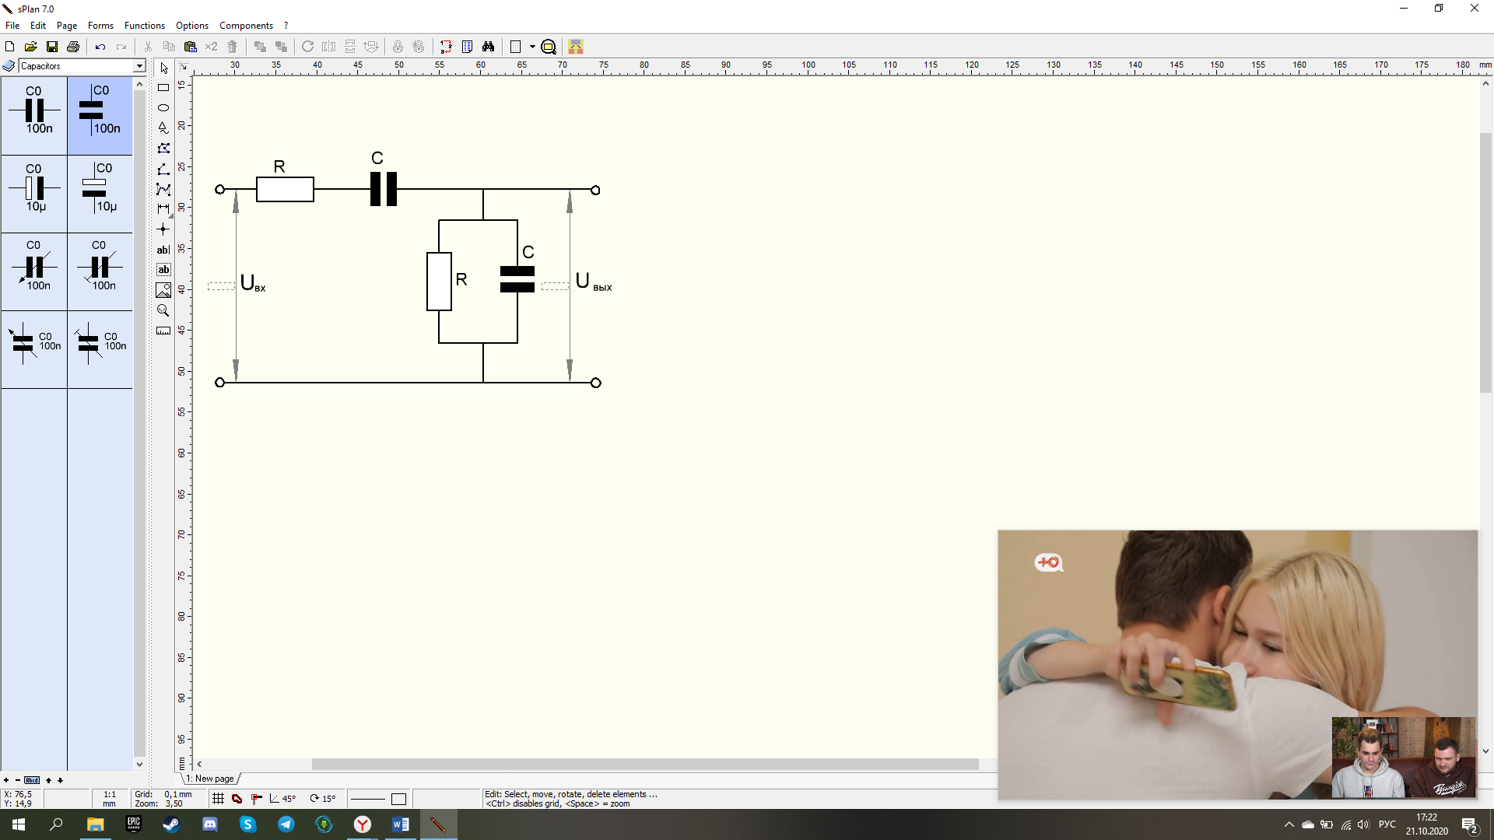Select the ellipse drawing tool

pos(163,108)
